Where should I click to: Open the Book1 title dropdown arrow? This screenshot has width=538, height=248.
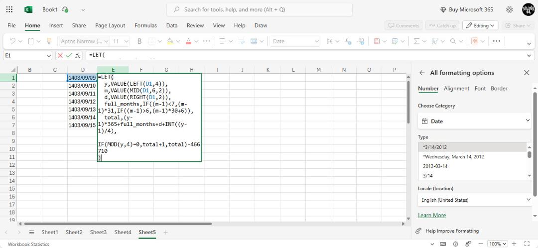pyautogui.click(x=83, y=9)
